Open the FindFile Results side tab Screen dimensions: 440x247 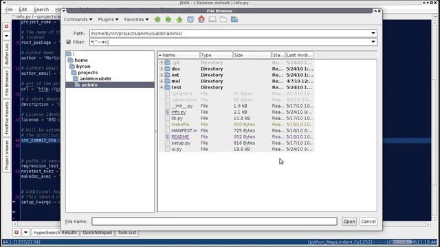click(x=7, y=118)
